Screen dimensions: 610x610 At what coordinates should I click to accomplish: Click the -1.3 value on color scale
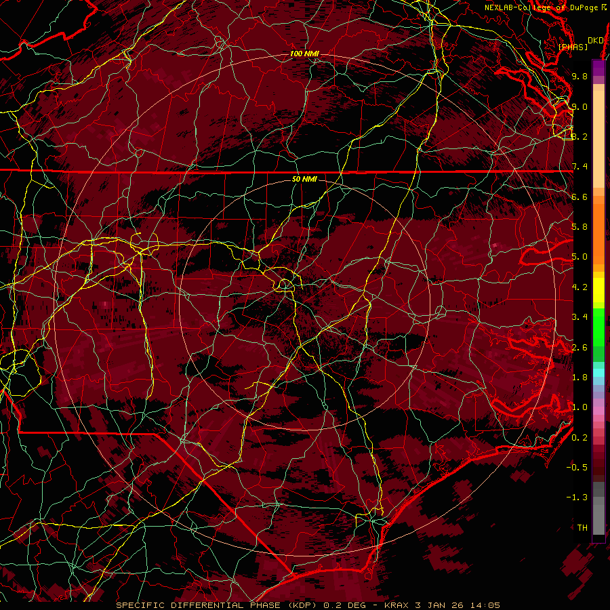[577, 497]
